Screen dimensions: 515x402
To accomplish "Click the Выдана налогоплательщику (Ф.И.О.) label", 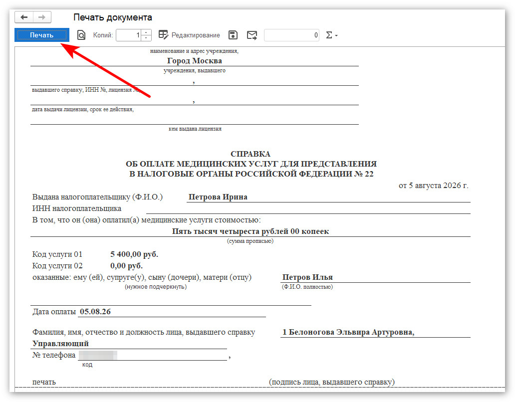I will coord(97,197).
